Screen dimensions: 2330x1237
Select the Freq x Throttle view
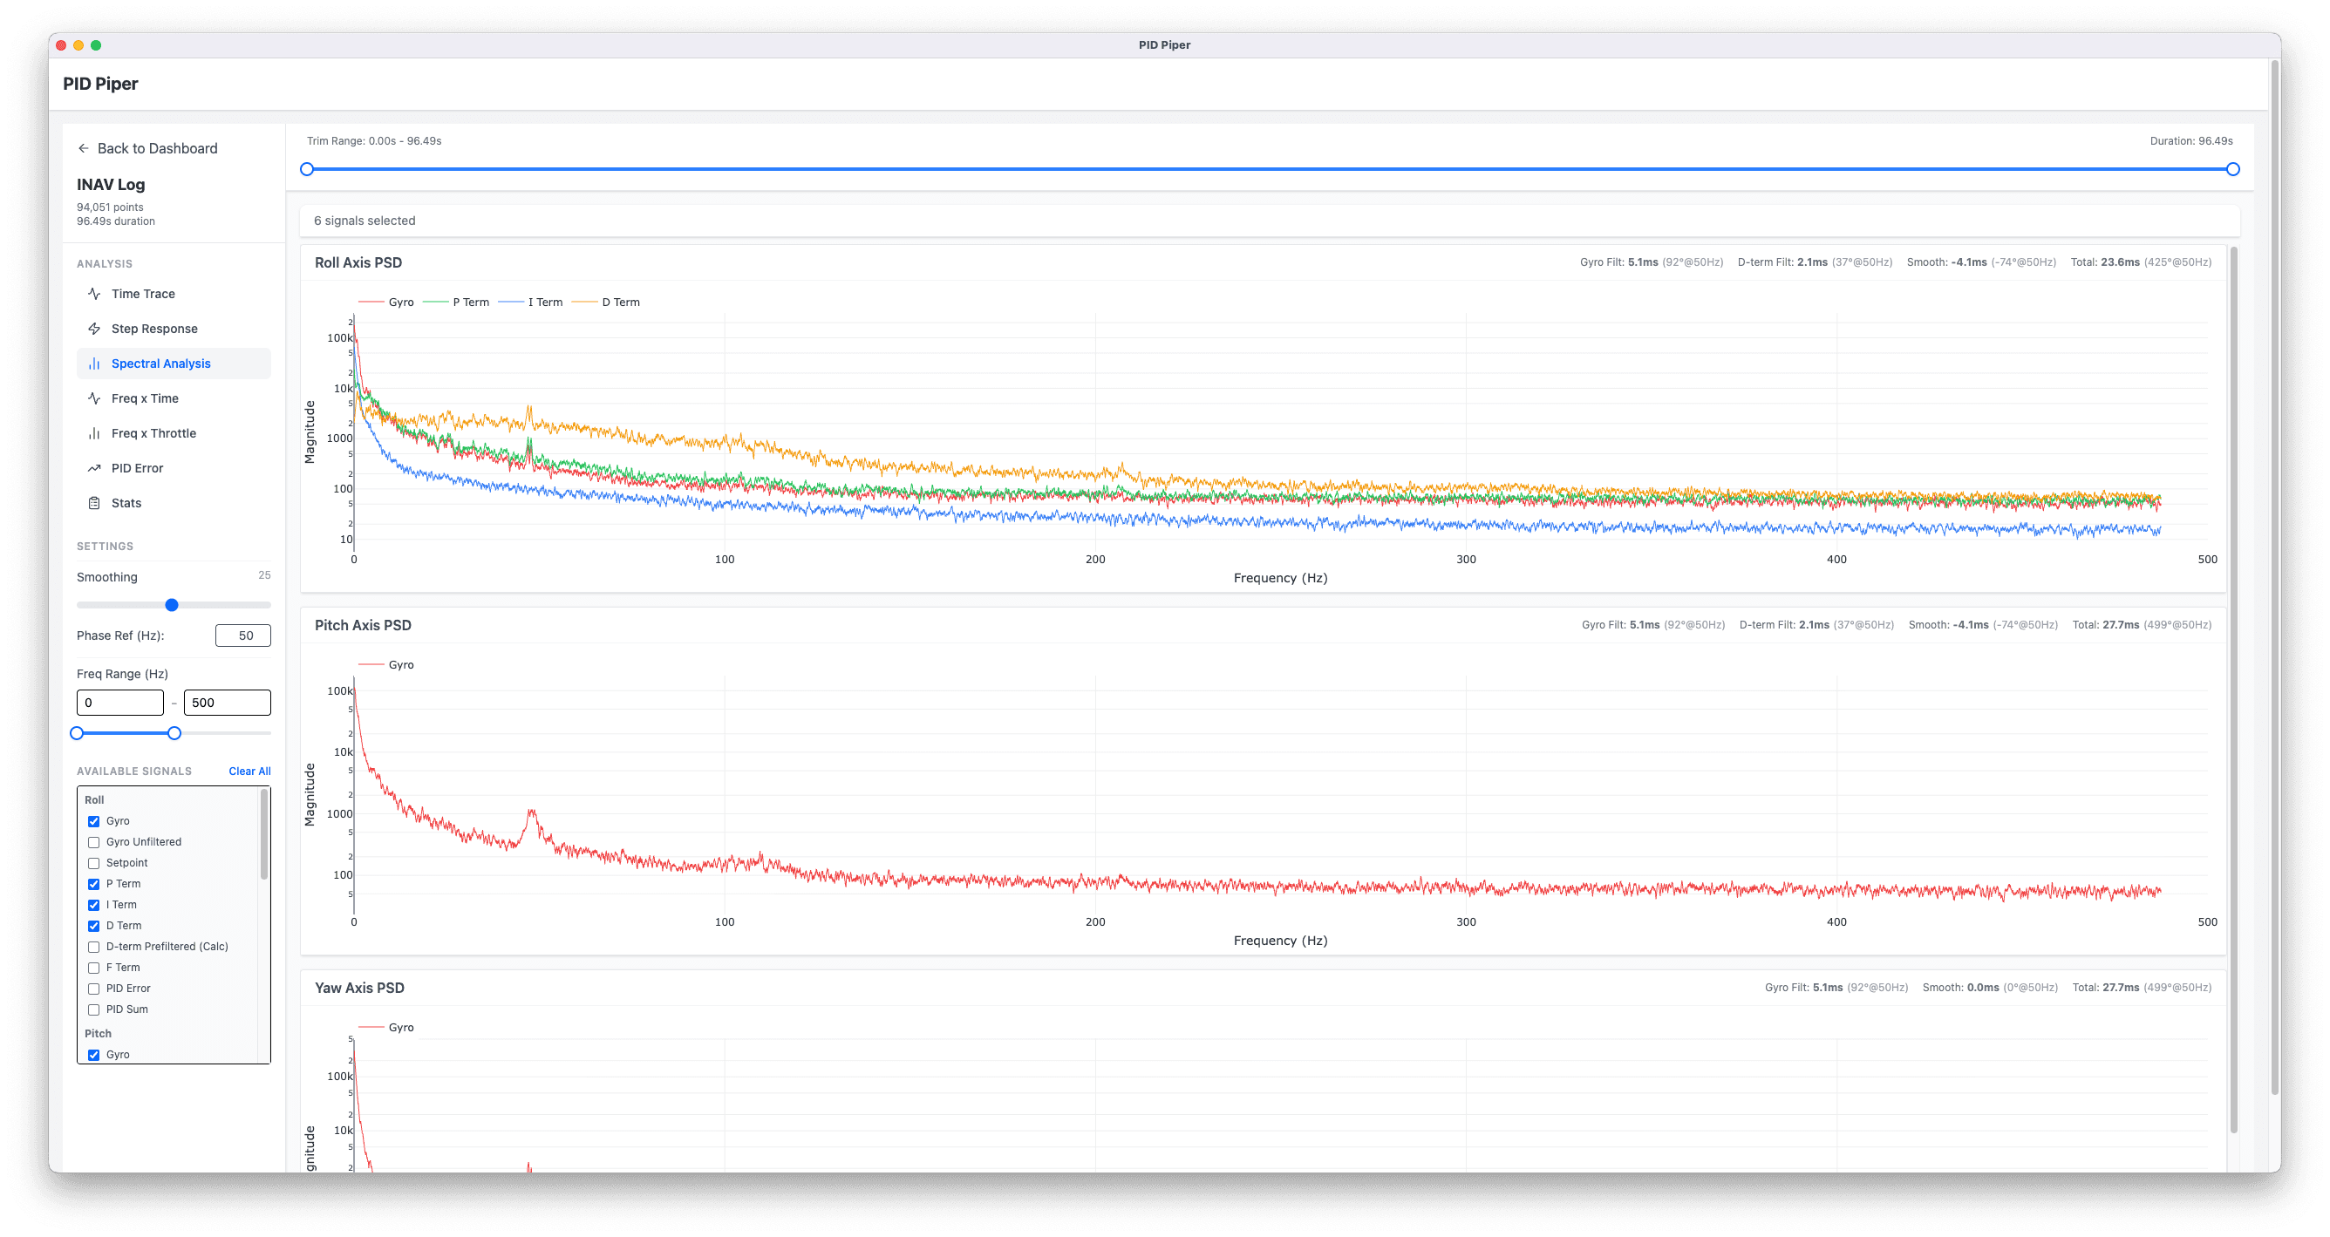pos(153,433)
